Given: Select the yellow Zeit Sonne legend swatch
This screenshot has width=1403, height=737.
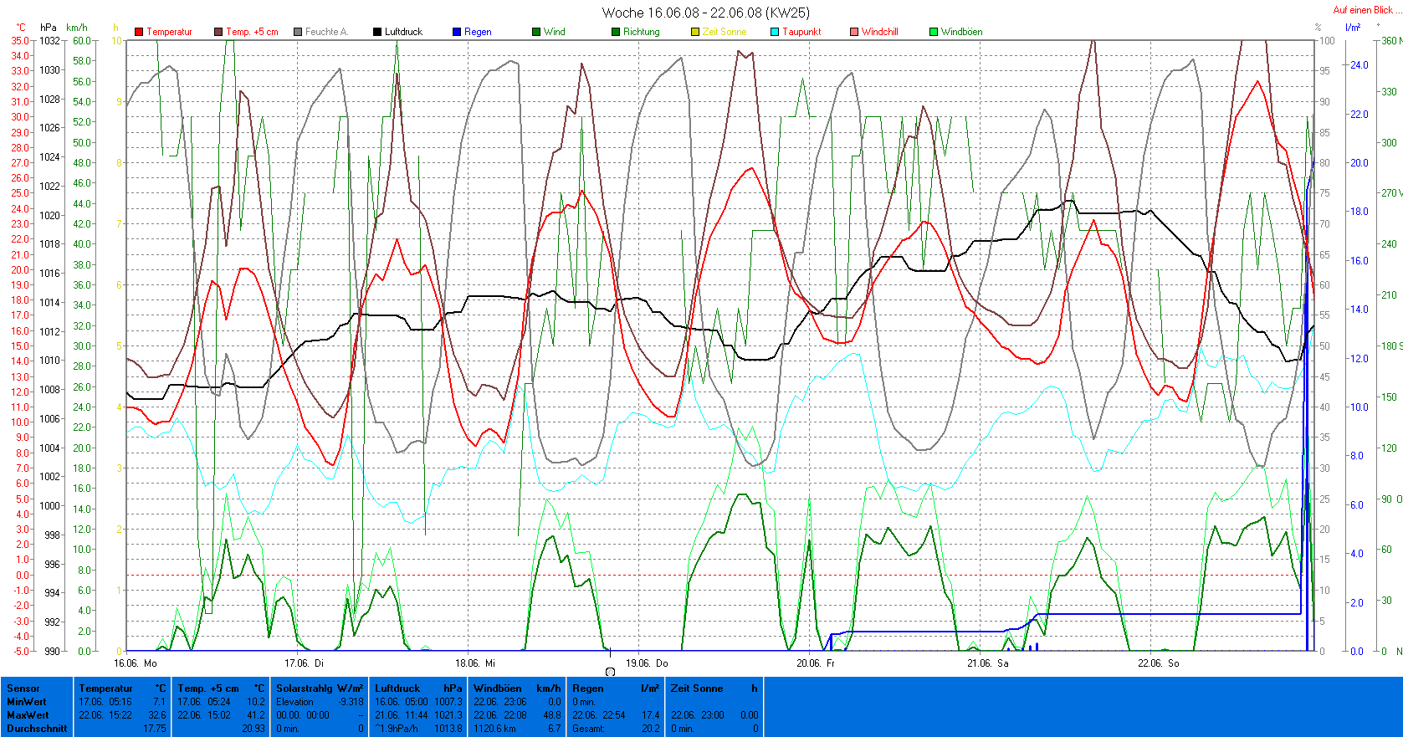Looking at the screenshot, I should (x=695, y=32).
